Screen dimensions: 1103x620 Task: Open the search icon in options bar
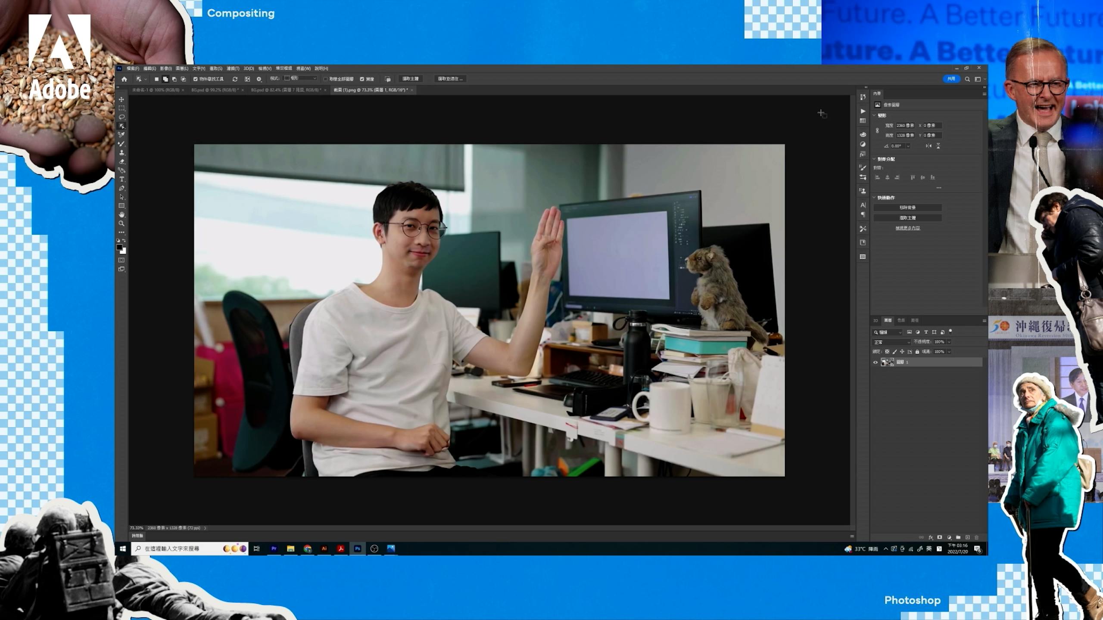(967, 79)
